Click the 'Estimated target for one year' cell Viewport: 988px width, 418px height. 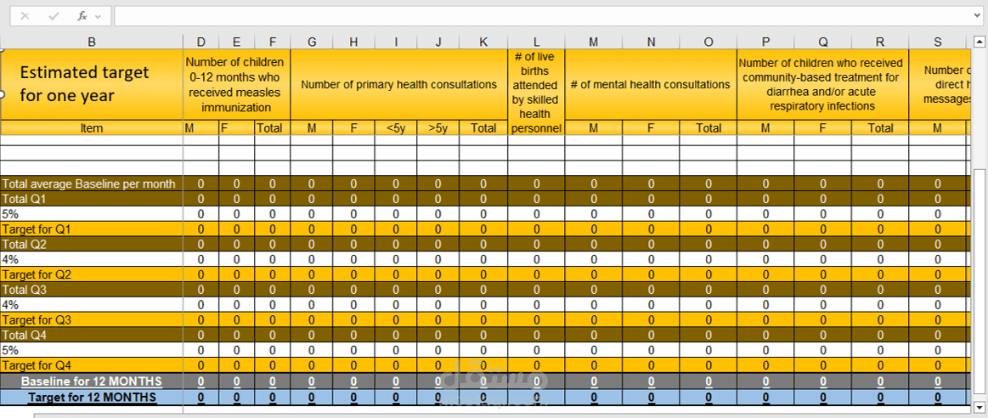click(92, 84)
